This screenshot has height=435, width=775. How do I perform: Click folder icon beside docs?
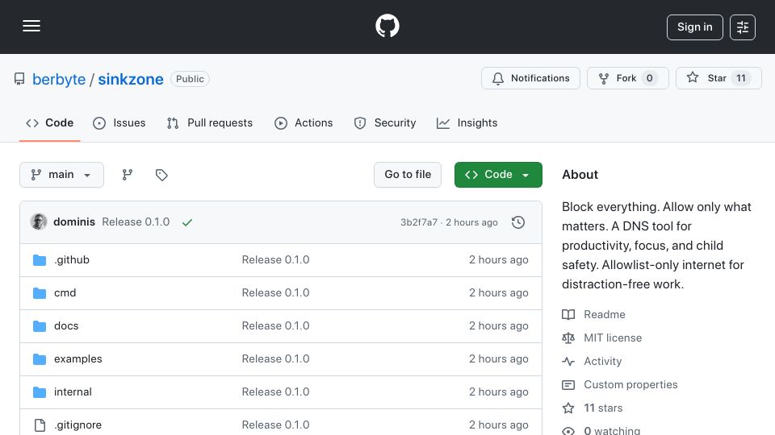tap(40, 326)
